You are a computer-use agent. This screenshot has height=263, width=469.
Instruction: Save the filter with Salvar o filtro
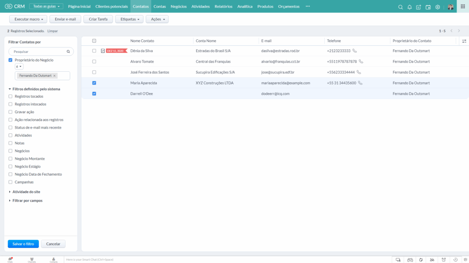(x=23, y=244)
